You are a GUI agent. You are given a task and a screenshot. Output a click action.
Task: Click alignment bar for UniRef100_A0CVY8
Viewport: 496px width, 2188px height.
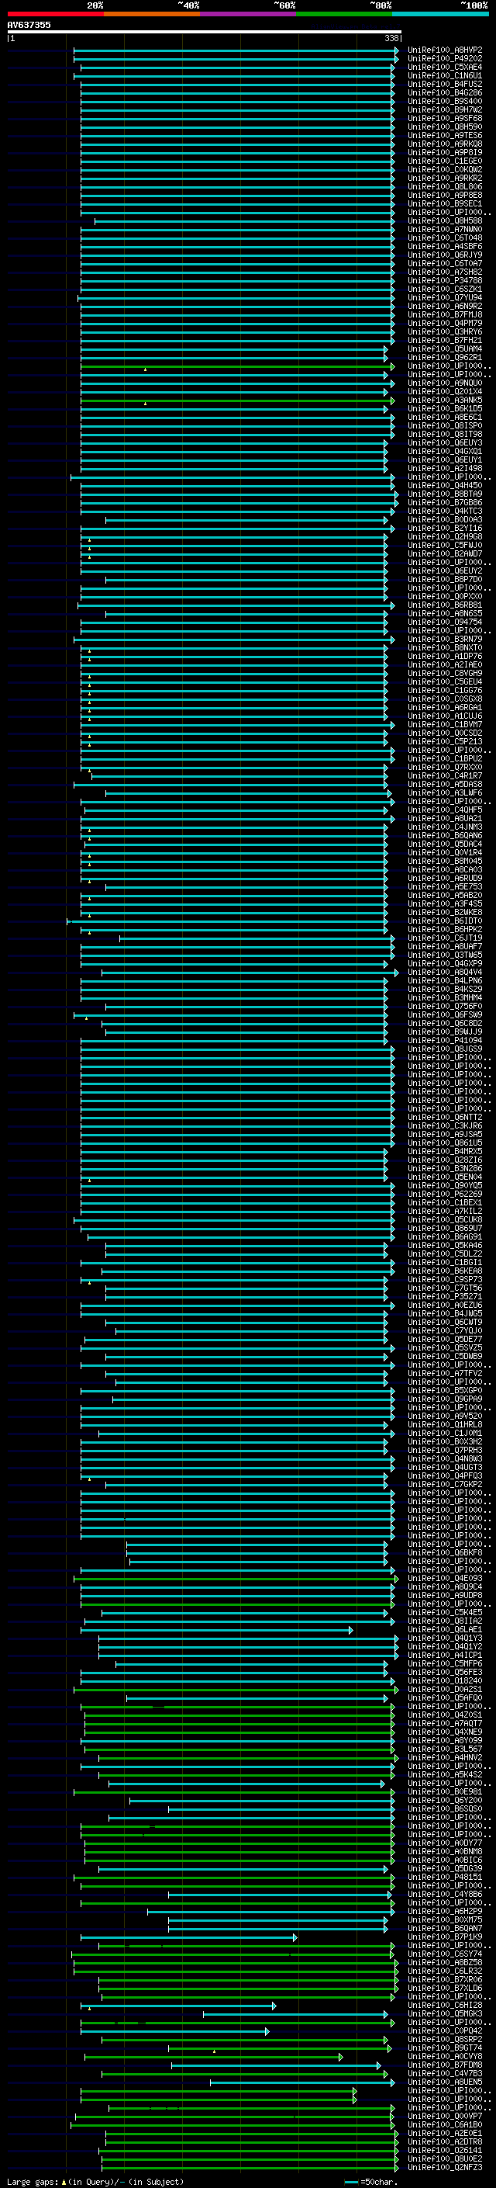[x=214, y=2056]
